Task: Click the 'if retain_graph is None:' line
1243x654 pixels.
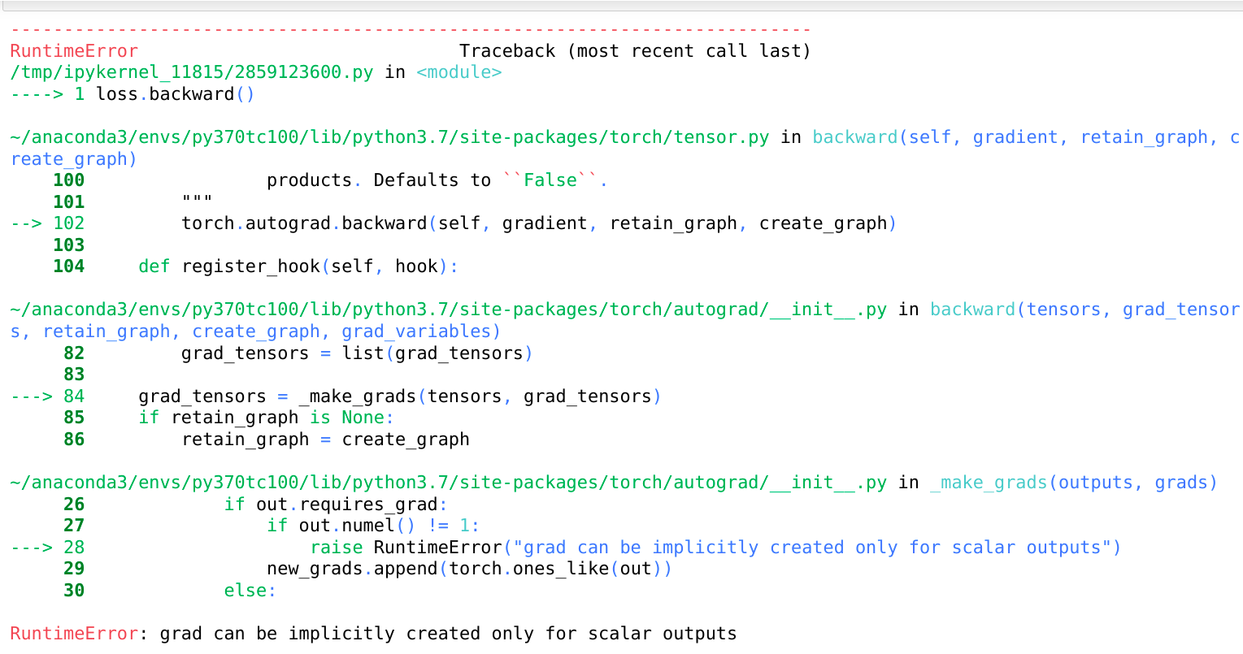Action: point(267,418)
